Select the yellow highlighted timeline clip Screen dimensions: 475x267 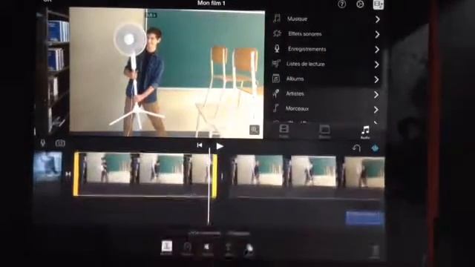pos(145,175)
